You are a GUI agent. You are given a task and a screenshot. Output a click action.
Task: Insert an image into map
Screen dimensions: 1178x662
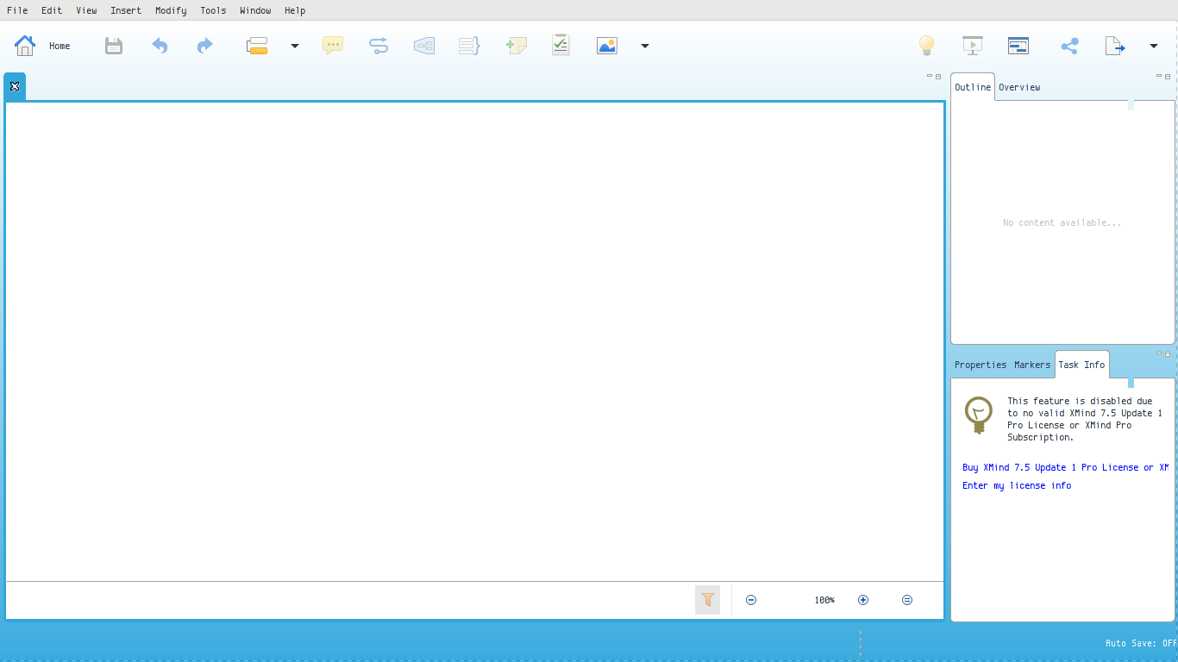607,46
